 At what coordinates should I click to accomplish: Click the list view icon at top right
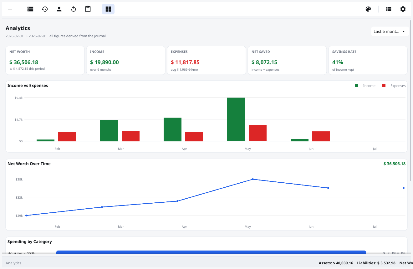coord(389,9)
